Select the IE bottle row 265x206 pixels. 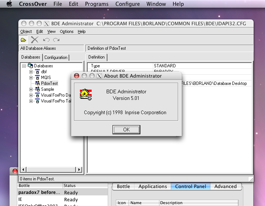[x=62, y=199]
